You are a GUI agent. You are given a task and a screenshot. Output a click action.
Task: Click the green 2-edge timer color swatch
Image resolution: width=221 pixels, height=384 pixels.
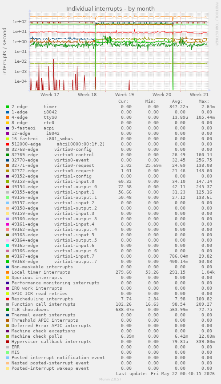pos(8,107)
